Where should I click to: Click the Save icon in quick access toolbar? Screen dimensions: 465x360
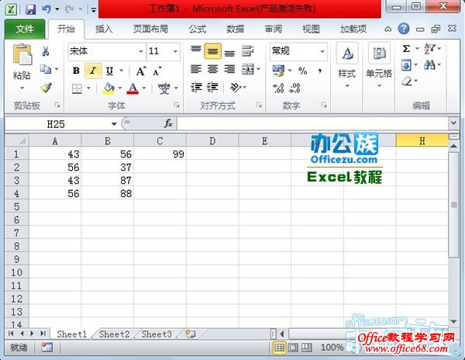[x=30, y=9]
